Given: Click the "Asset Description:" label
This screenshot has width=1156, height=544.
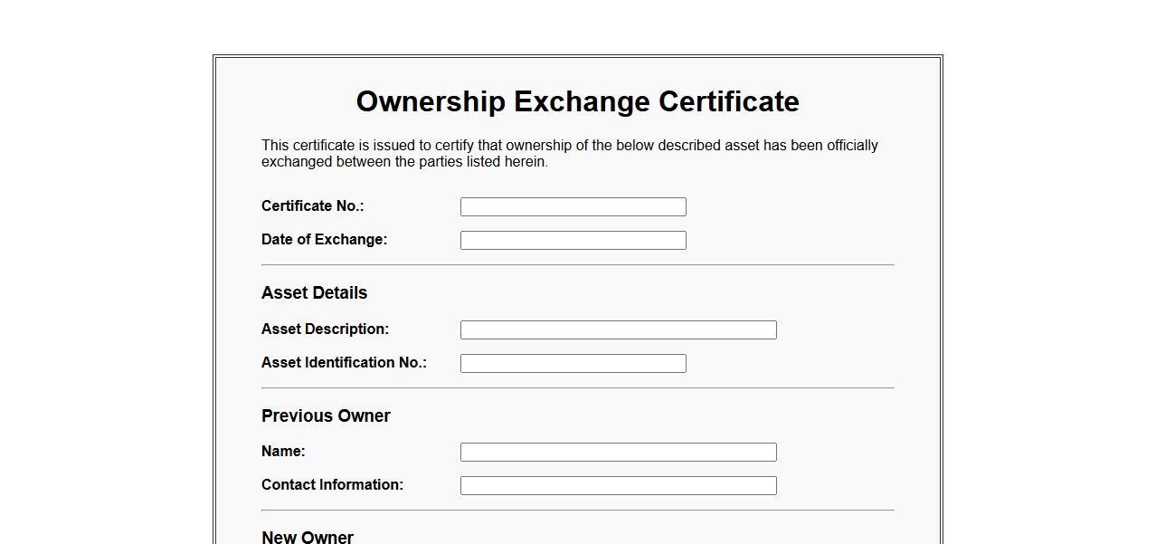Looking at the screenshot, I should [x=325, y=329].
